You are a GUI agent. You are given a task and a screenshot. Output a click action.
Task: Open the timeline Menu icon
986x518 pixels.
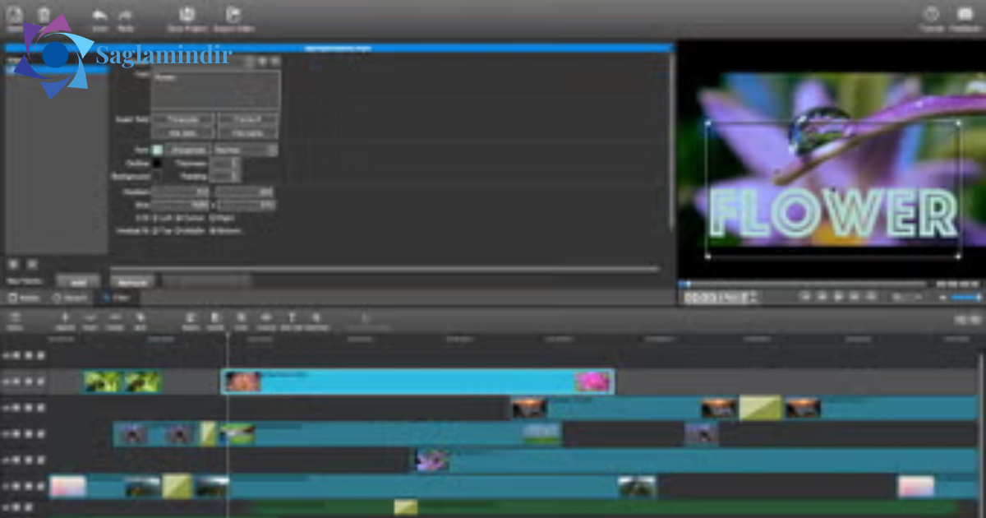point(15,318)
